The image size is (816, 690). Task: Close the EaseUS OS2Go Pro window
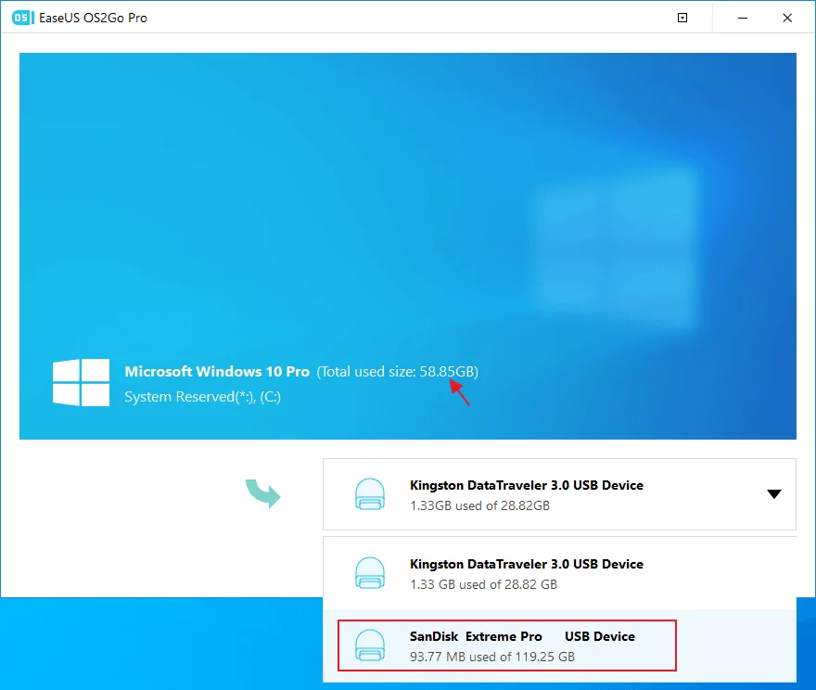click(787, 18)
